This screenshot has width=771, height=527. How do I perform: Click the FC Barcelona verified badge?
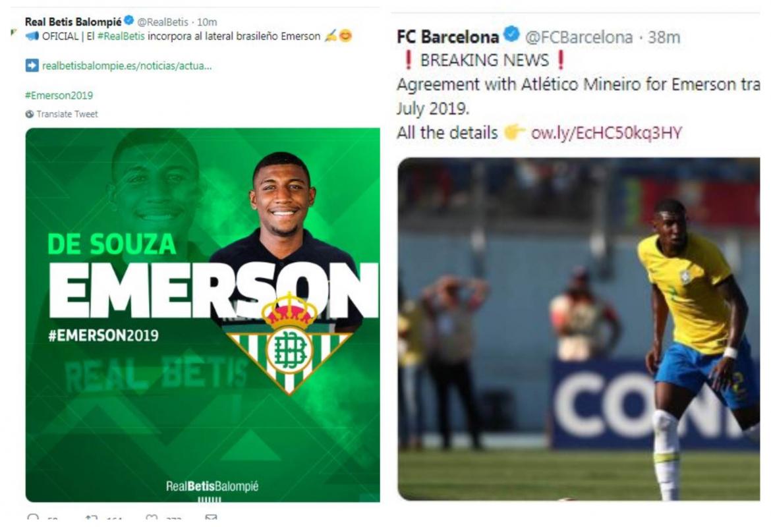coord(511,34)
